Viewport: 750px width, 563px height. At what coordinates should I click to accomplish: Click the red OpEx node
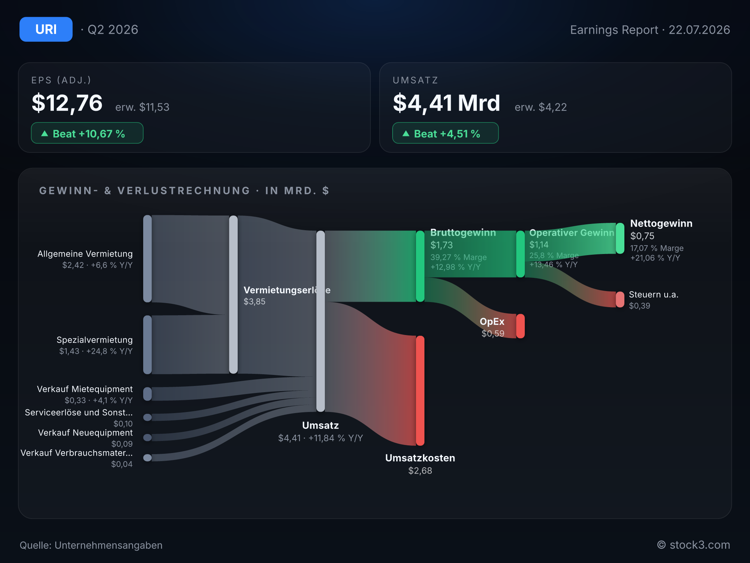(520, 326)
